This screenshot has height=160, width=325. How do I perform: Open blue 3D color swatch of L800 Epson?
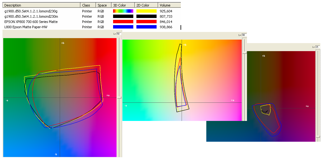click(123, 27)
